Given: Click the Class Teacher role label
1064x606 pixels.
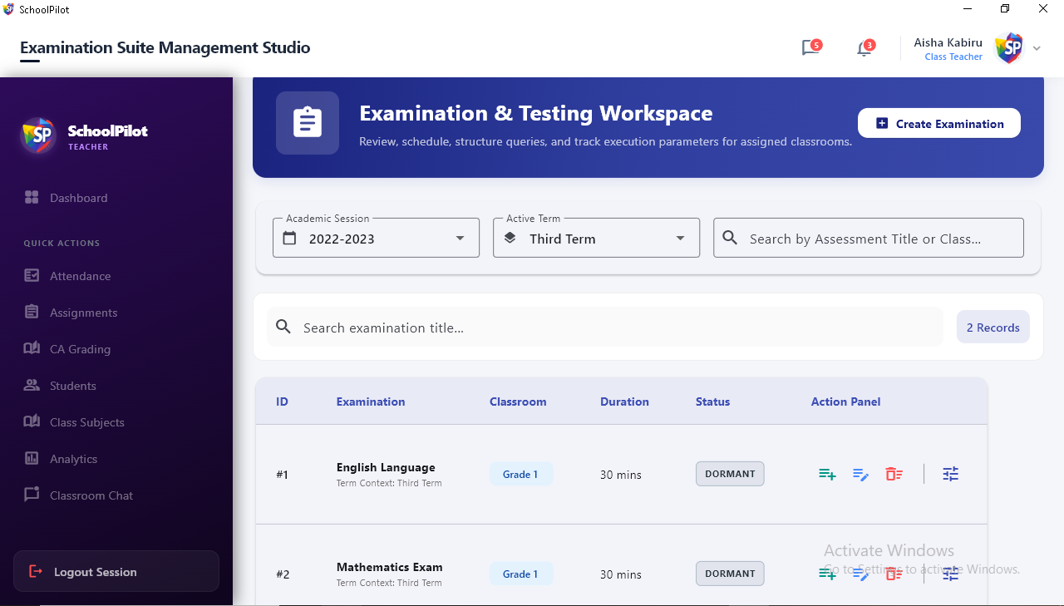Looking at the screenshot, I should [x=953, y=57].
